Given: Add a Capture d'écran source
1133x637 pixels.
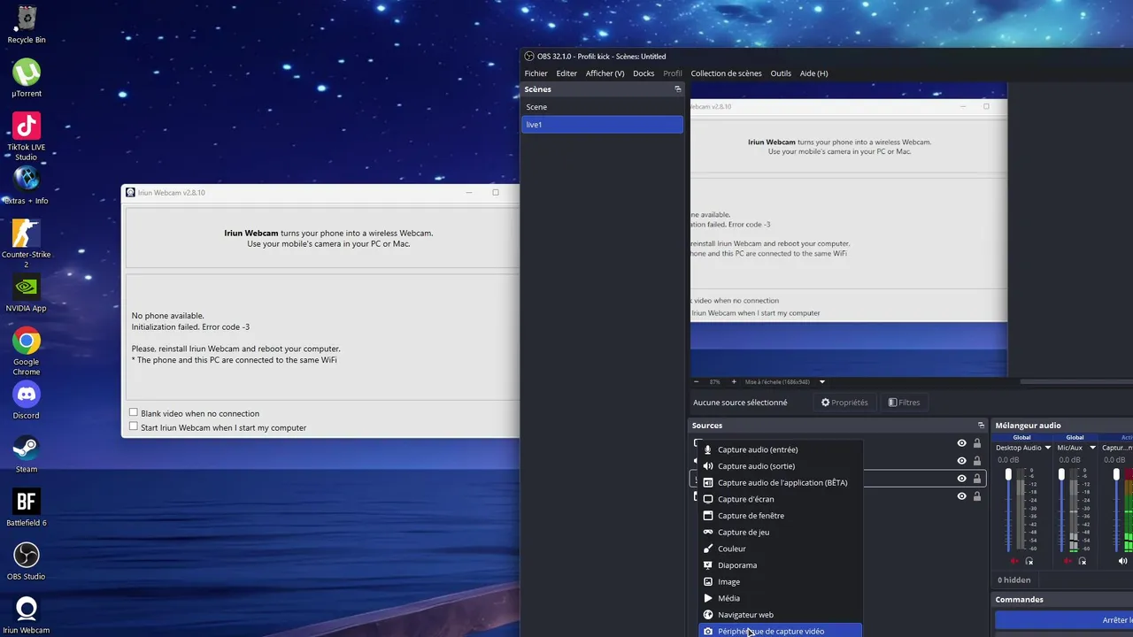Looking at the screenshot, I should (x=780, y=499).
